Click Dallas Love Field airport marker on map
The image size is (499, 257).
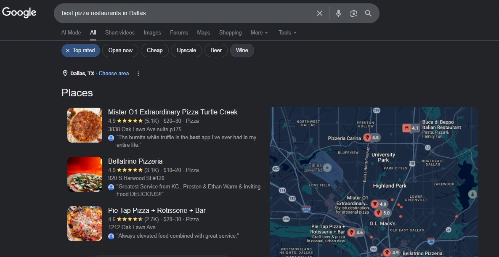(327, 167)
